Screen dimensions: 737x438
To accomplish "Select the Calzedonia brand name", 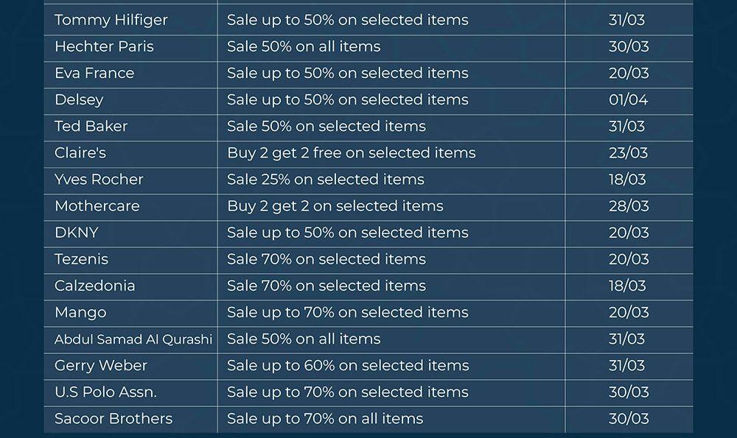I will pyautogui.click(x=94, y=285).
